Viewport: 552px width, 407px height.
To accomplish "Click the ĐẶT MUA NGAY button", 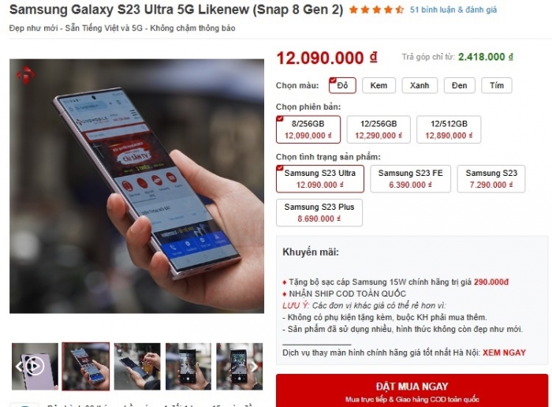I will click(x=412, y=390).
